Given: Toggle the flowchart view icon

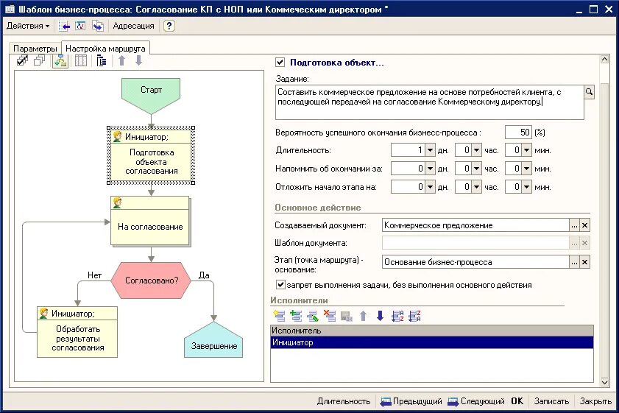Looking at the screenshot, I should pyautogui.click(x=60, y=61).
